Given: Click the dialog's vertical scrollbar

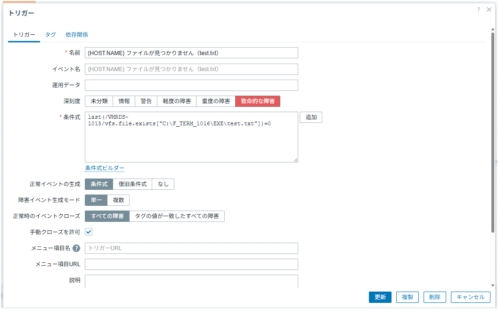Looking at the screenshot, I should [x=493, y=141].
